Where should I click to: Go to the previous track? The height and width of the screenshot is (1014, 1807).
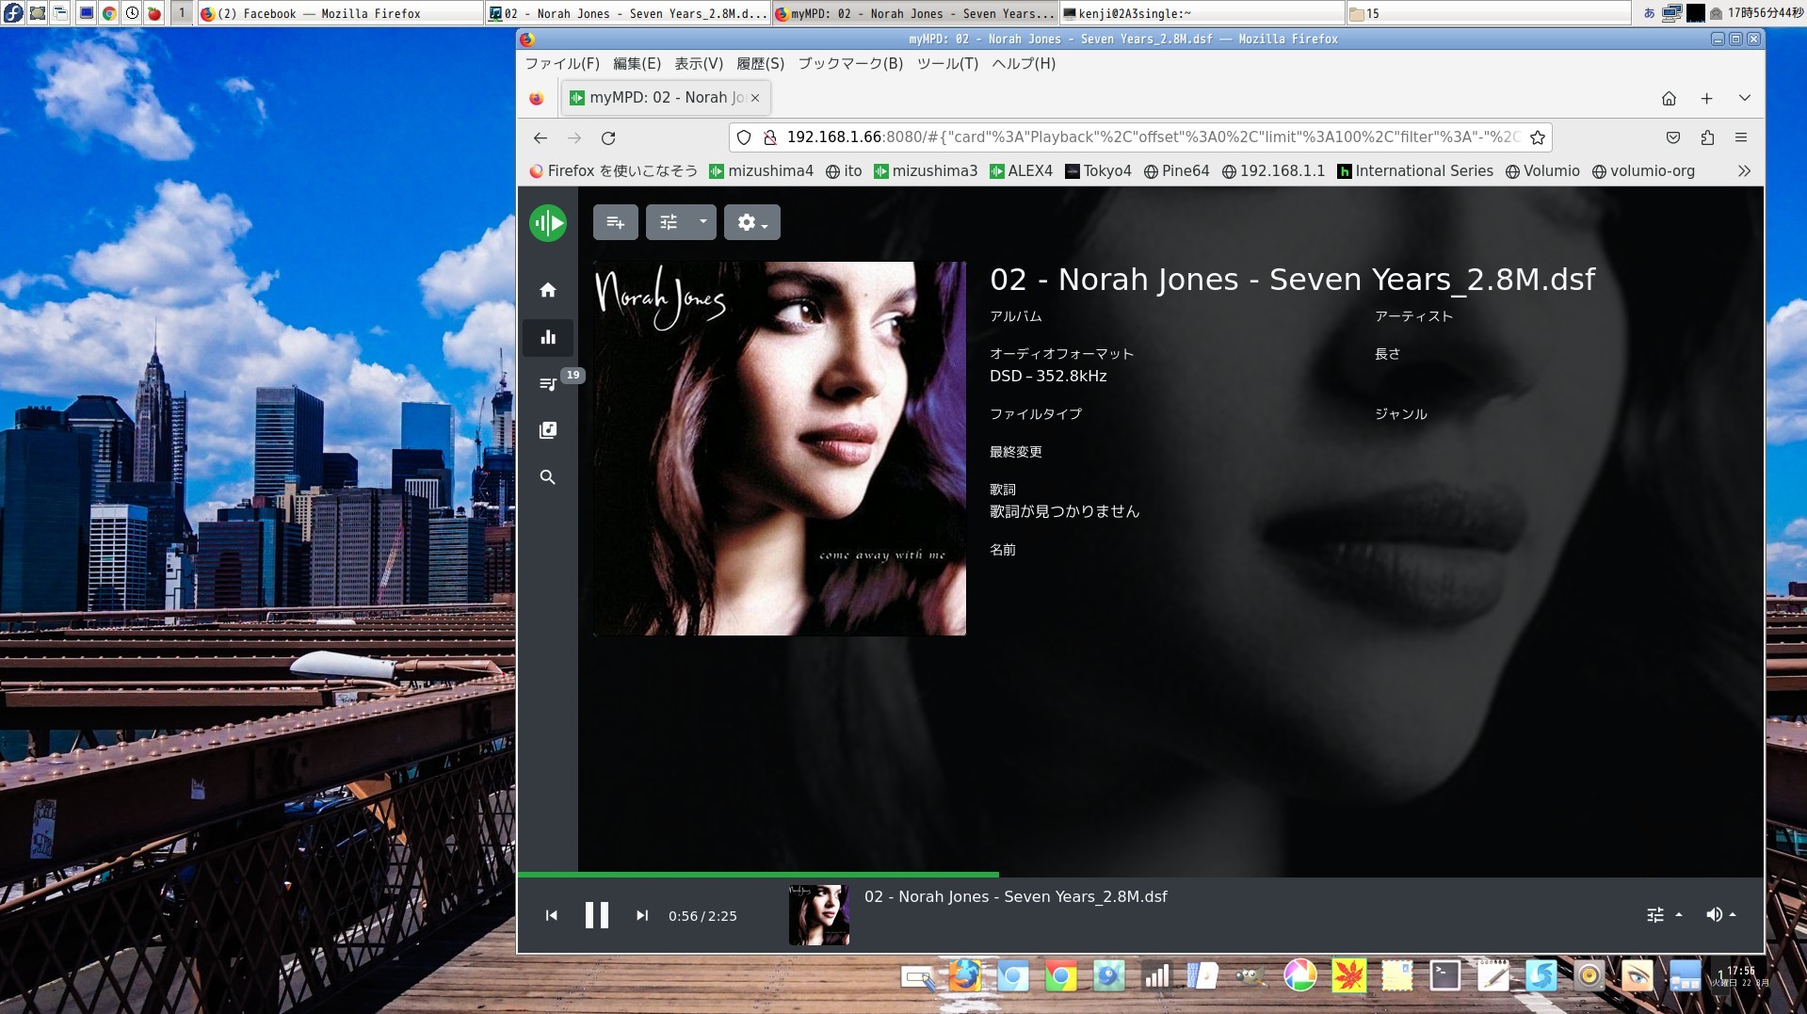[x=552, y=915]
